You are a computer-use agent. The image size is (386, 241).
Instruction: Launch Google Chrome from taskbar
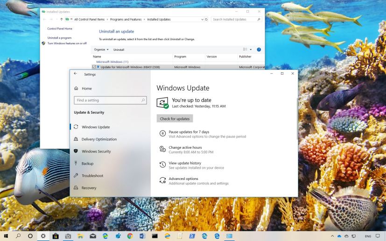coord(130,236)
